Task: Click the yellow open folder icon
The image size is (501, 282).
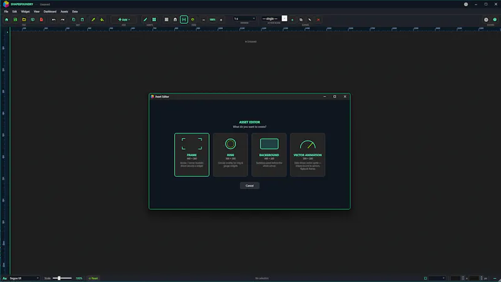Action: pyautogui.click(x=24, y=19)
